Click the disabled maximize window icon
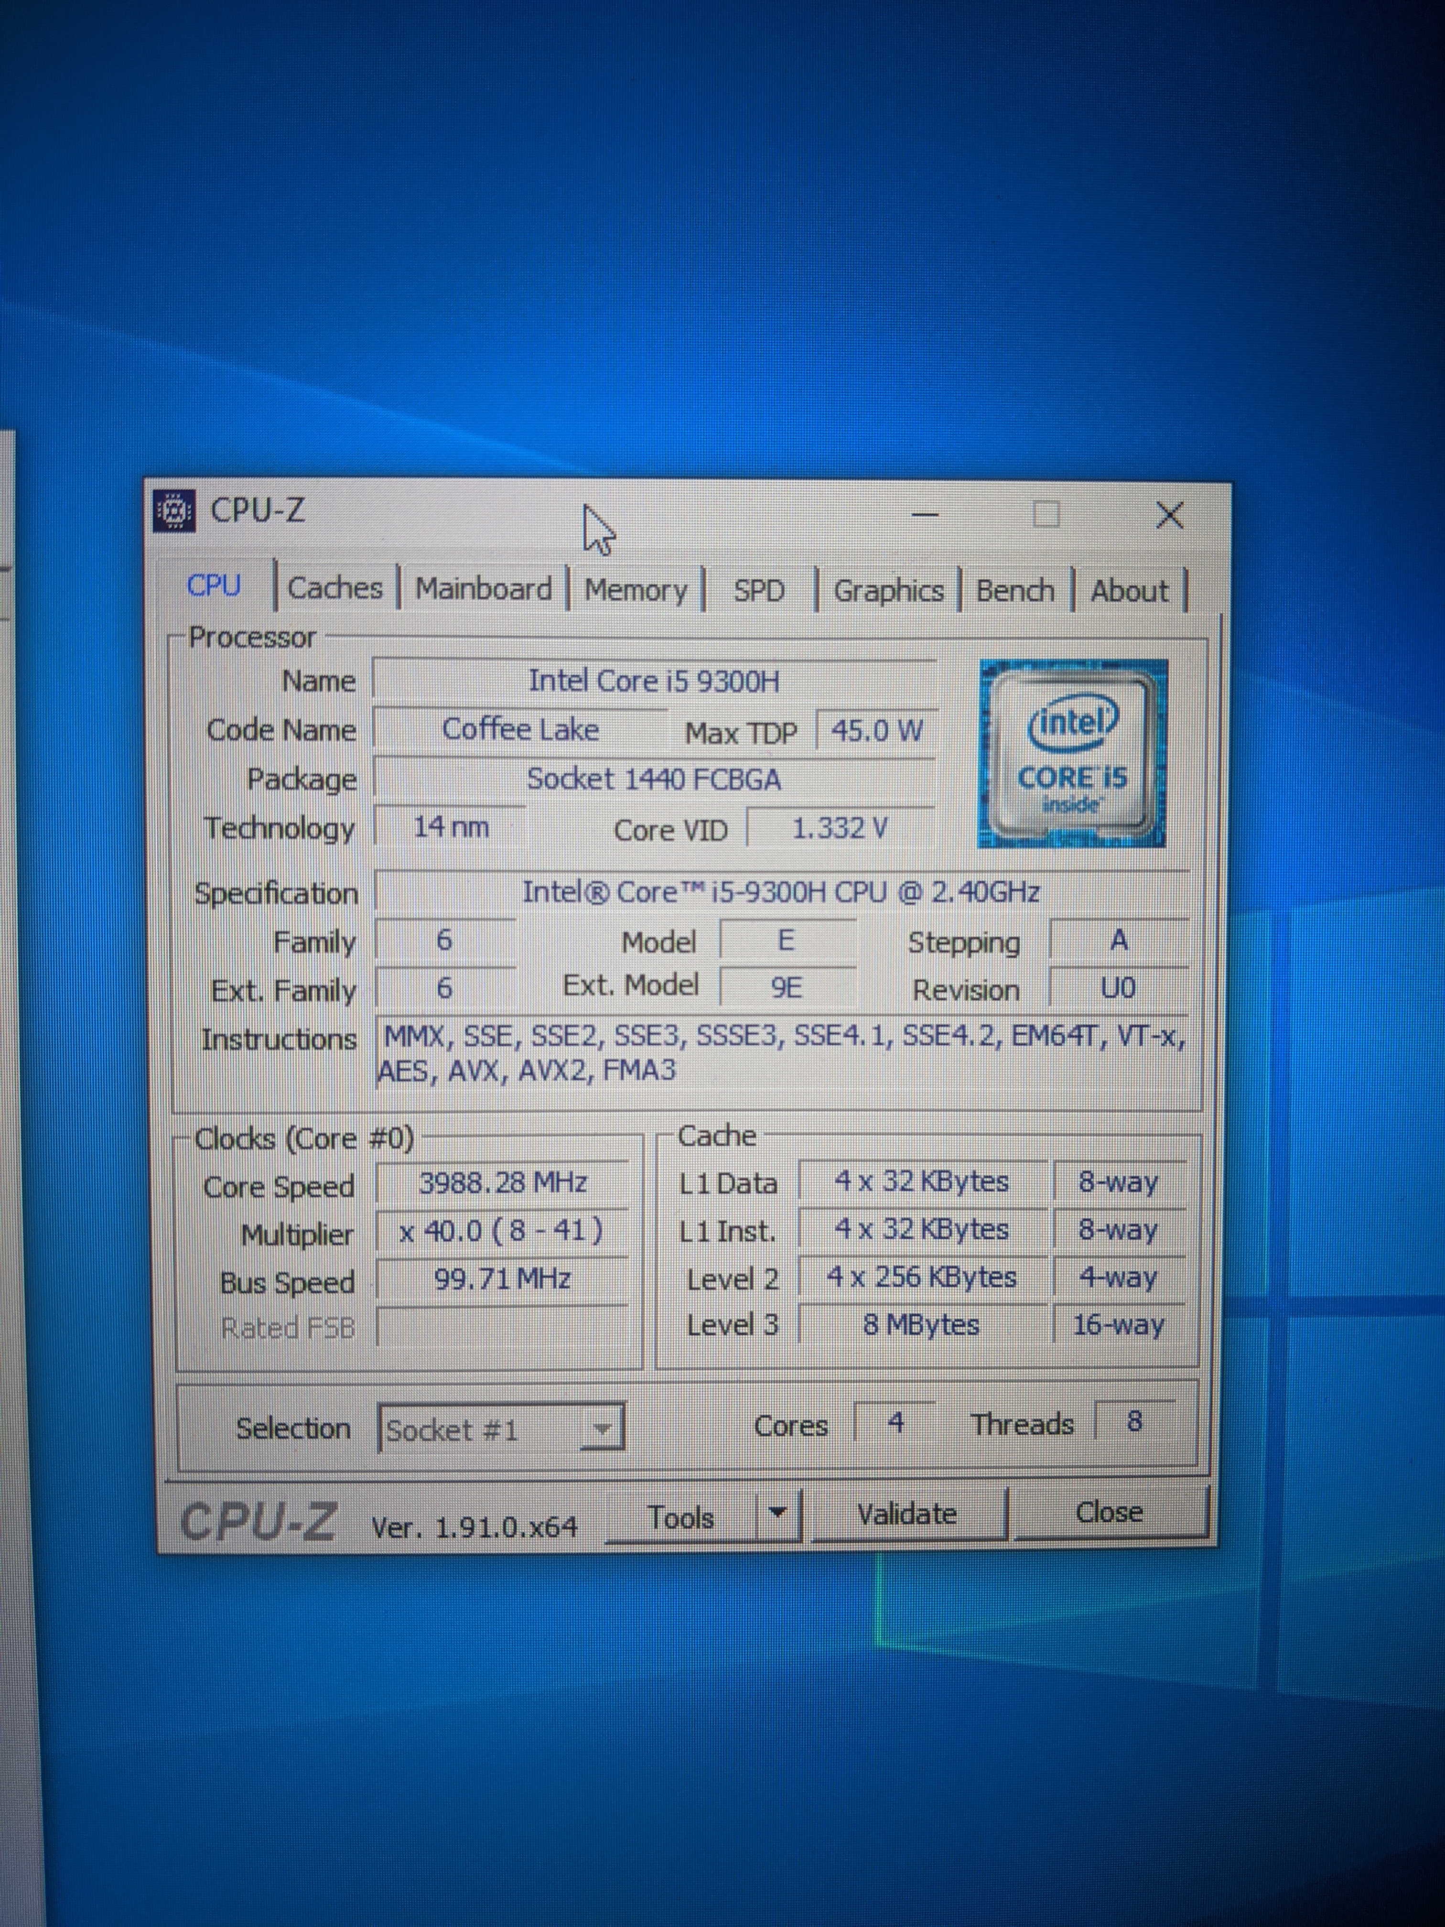Viewport: 1445px width, 1927px height. 1046,515
